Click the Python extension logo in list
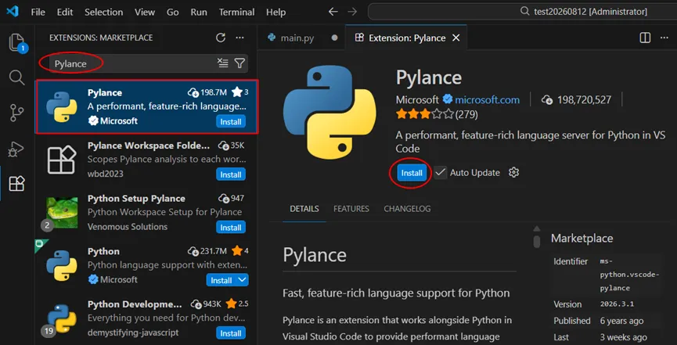Image resolution: width=677 pixels, height=345 pixels. [62, 265]
